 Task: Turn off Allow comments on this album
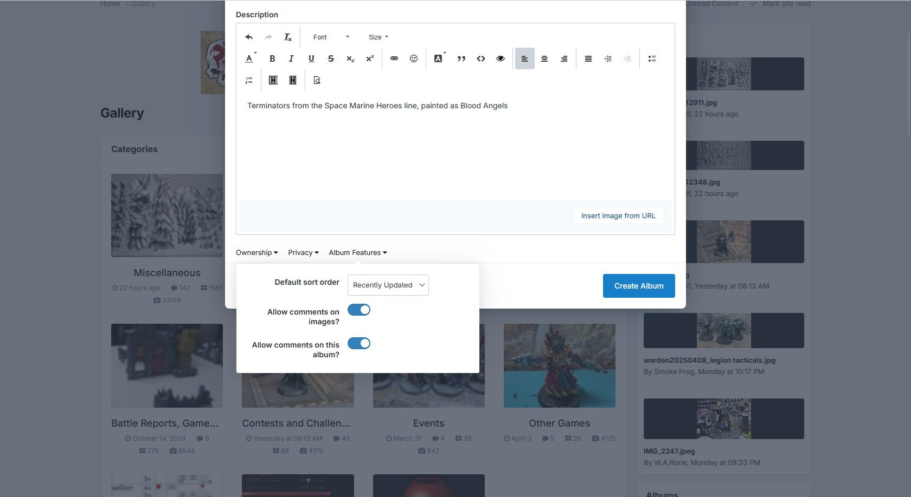click(x=359, y=344)
